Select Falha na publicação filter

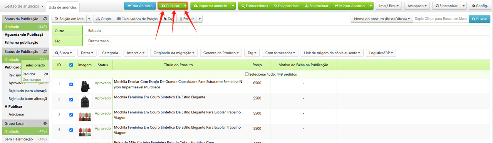(25, 43)
